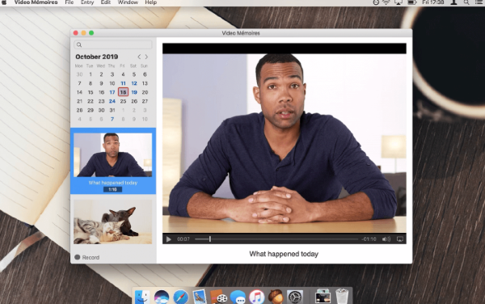Open Finder from the Dock
The height and width of the screenshot is (304, 485).
(x=142, y=297)
